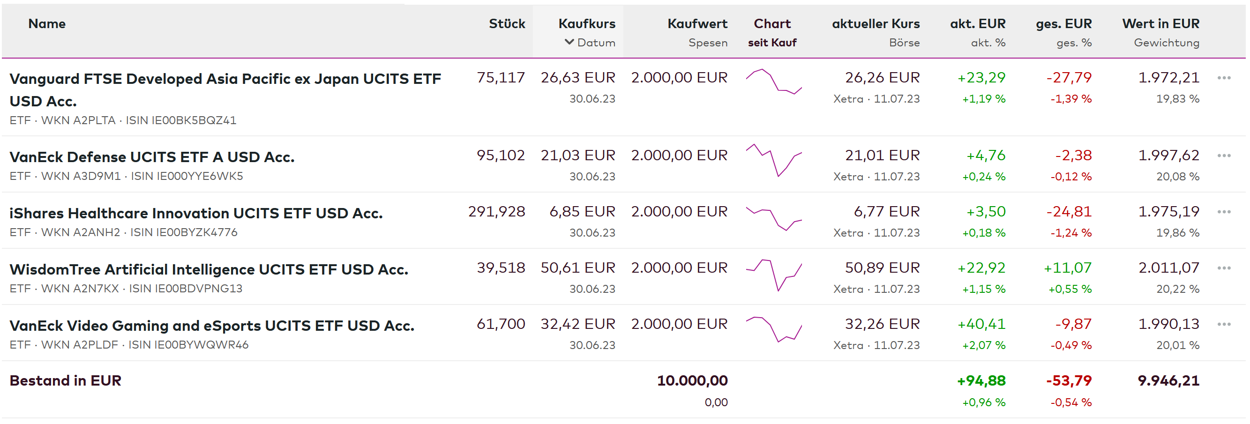1250x424 pixels.
Task: Sort table by Stück column header
Action: click(x=507, y=24)
